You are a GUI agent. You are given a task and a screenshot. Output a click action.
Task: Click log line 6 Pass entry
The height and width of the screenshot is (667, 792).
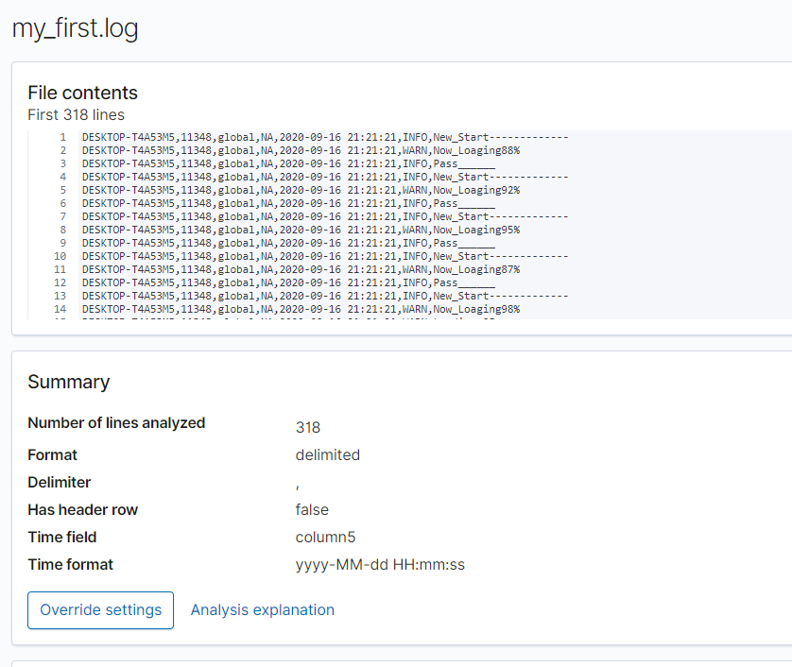(288, 203)
